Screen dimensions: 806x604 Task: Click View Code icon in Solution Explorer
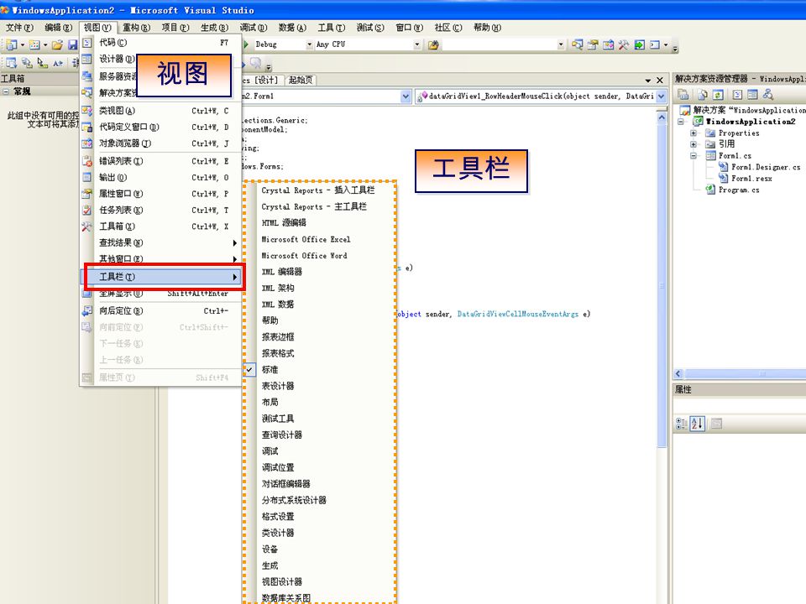(737, 95)
